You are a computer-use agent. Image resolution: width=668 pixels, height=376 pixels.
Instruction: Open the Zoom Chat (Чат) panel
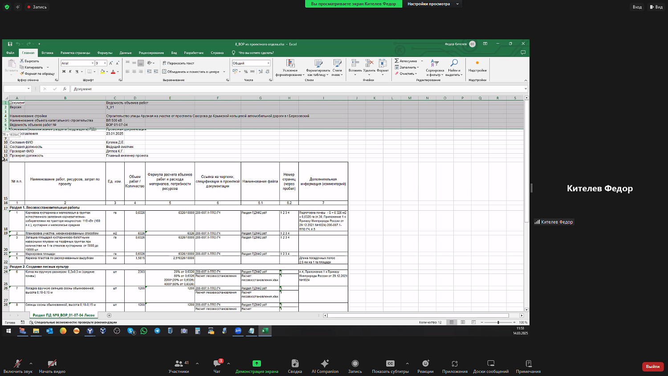click(217, 364)
